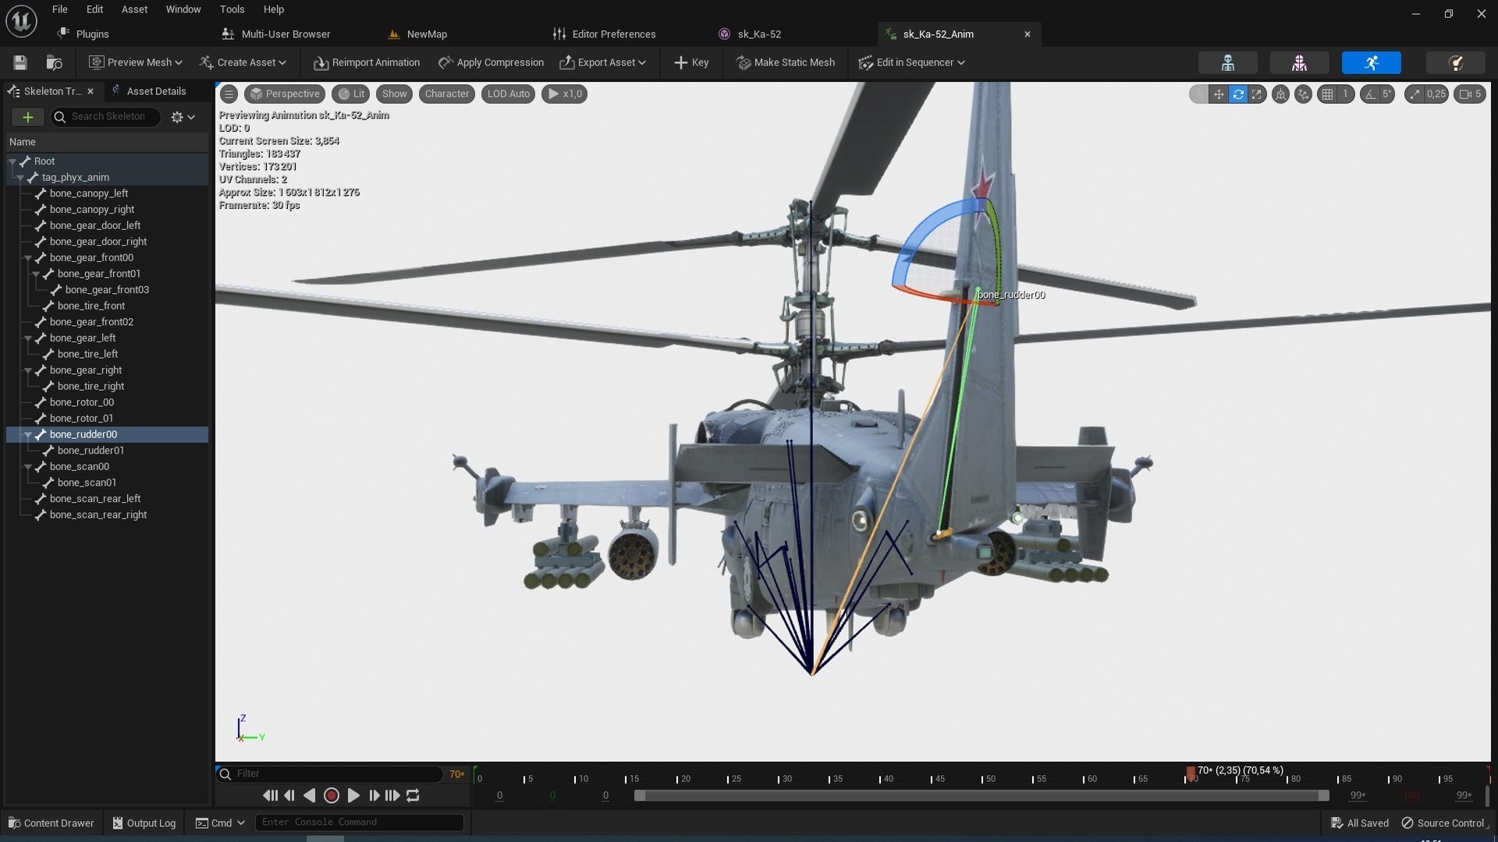Select the scale gizmo tool
The height and width of the screenshot is (842, 1498).
pos(1256,94)
